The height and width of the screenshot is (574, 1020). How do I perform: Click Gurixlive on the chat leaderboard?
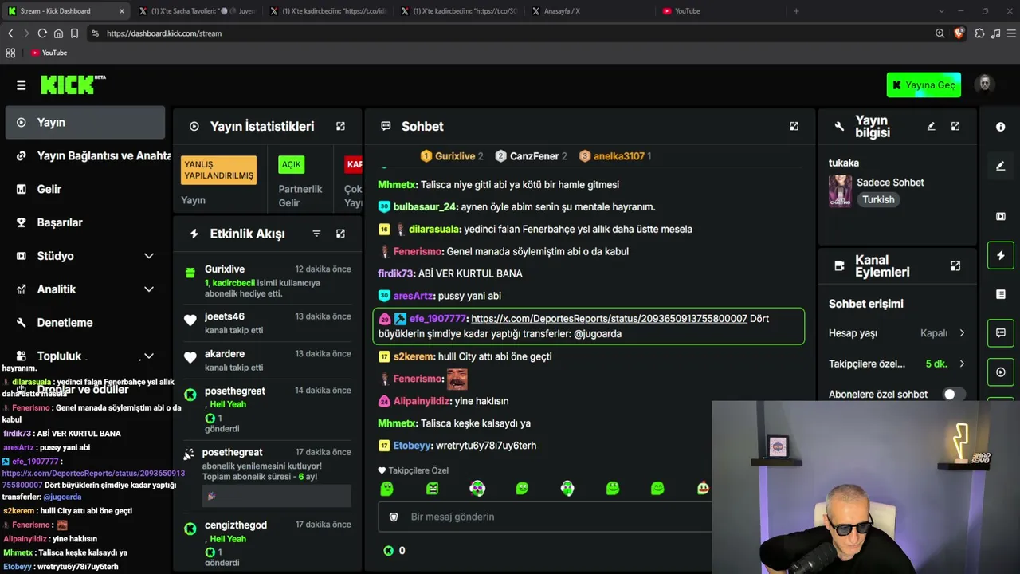coord(455,156)
